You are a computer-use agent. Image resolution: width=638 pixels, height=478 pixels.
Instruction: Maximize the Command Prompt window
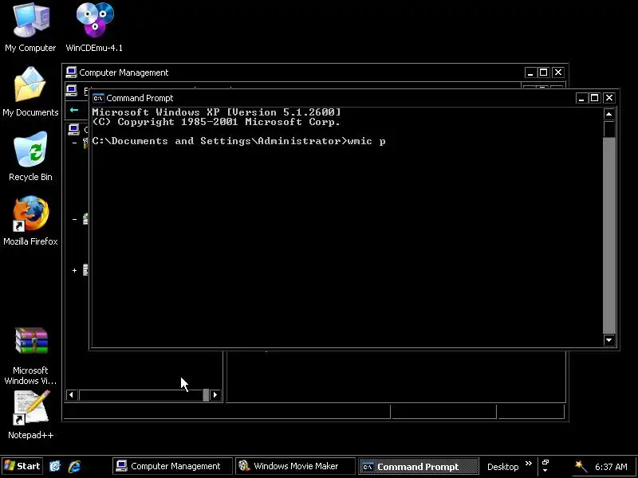coord(594,98)
